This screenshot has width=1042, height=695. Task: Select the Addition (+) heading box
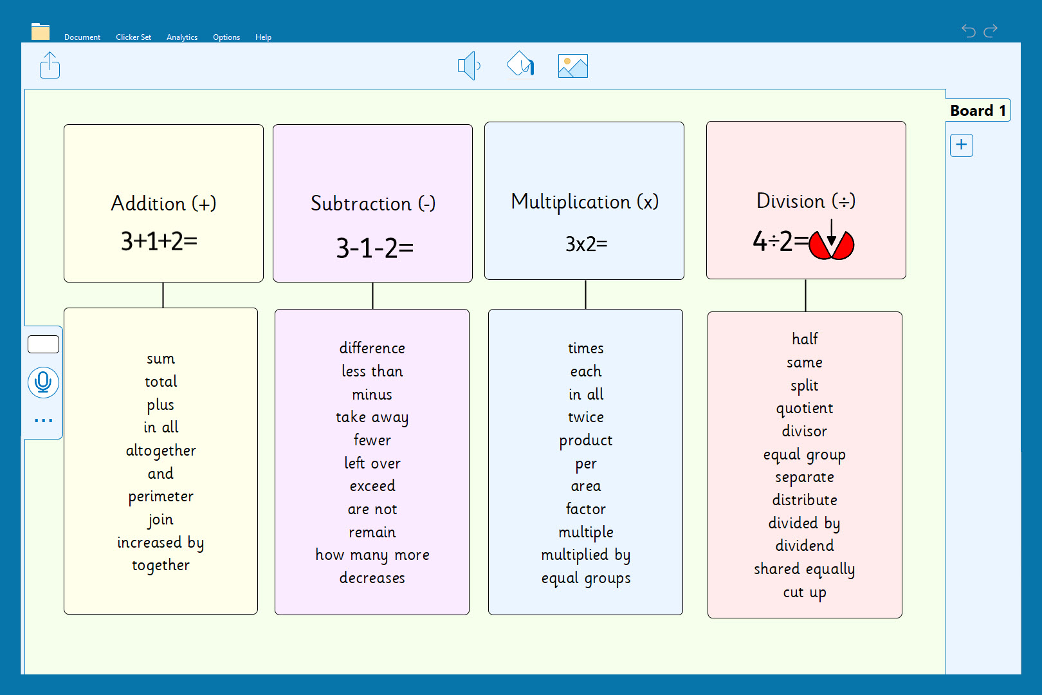click(163, 203)
